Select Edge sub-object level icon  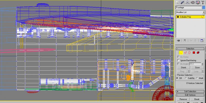pyautogui.click(x=185, y=53)
